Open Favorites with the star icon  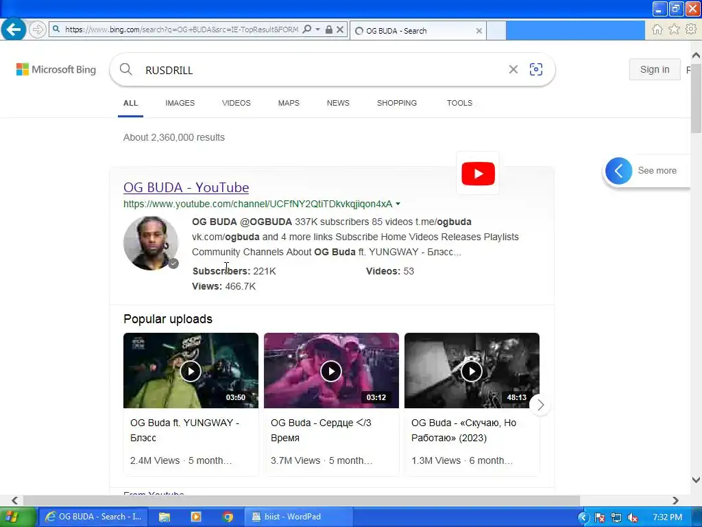(x=674, y=30)
